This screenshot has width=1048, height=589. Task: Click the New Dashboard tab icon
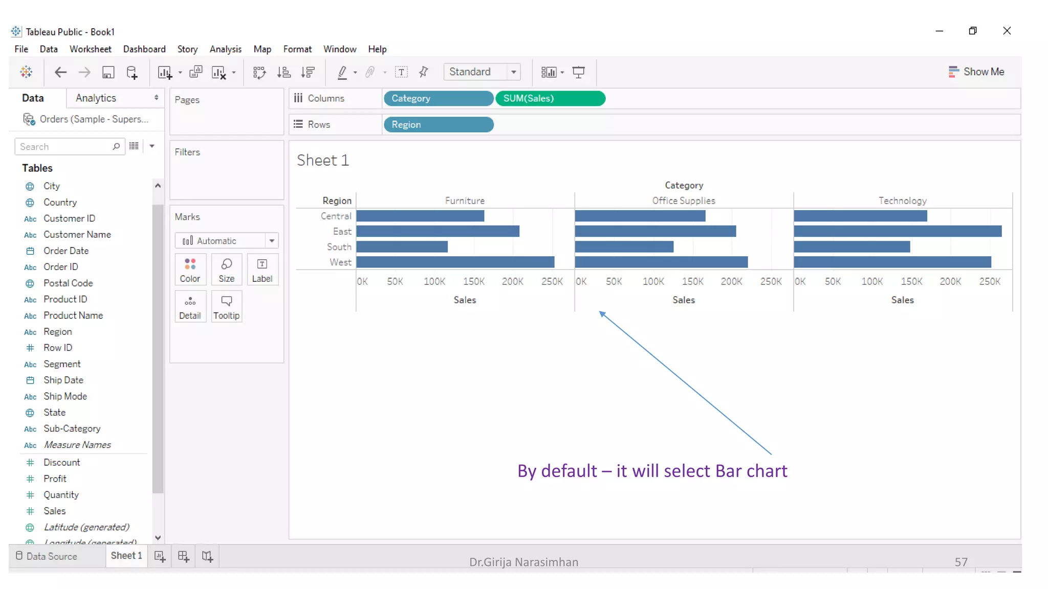click(183, 556)
